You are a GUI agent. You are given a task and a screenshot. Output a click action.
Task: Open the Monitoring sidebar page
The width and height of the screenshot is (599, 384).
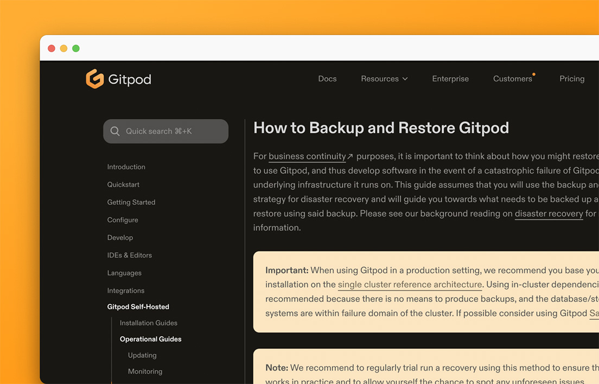(145, 372)
